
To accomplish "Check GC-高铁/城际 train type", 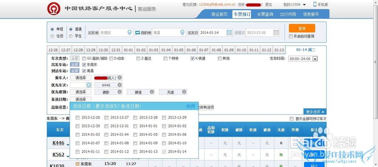I will click(x=84, y=58).
